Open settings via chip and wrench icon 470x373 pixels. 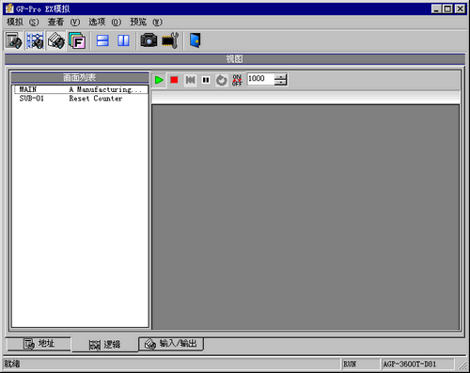[170, 40]
